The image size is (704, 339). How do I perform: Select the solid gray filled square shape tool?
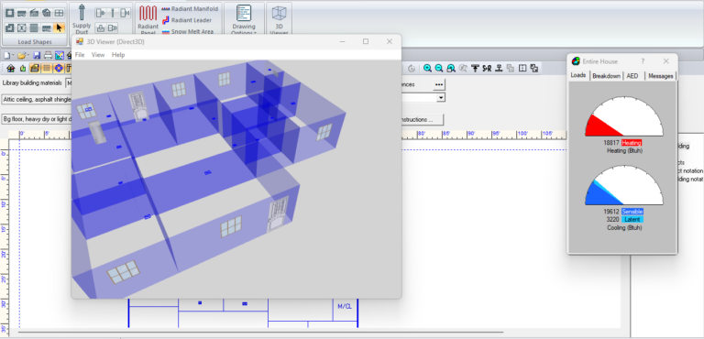pos(34,27)
